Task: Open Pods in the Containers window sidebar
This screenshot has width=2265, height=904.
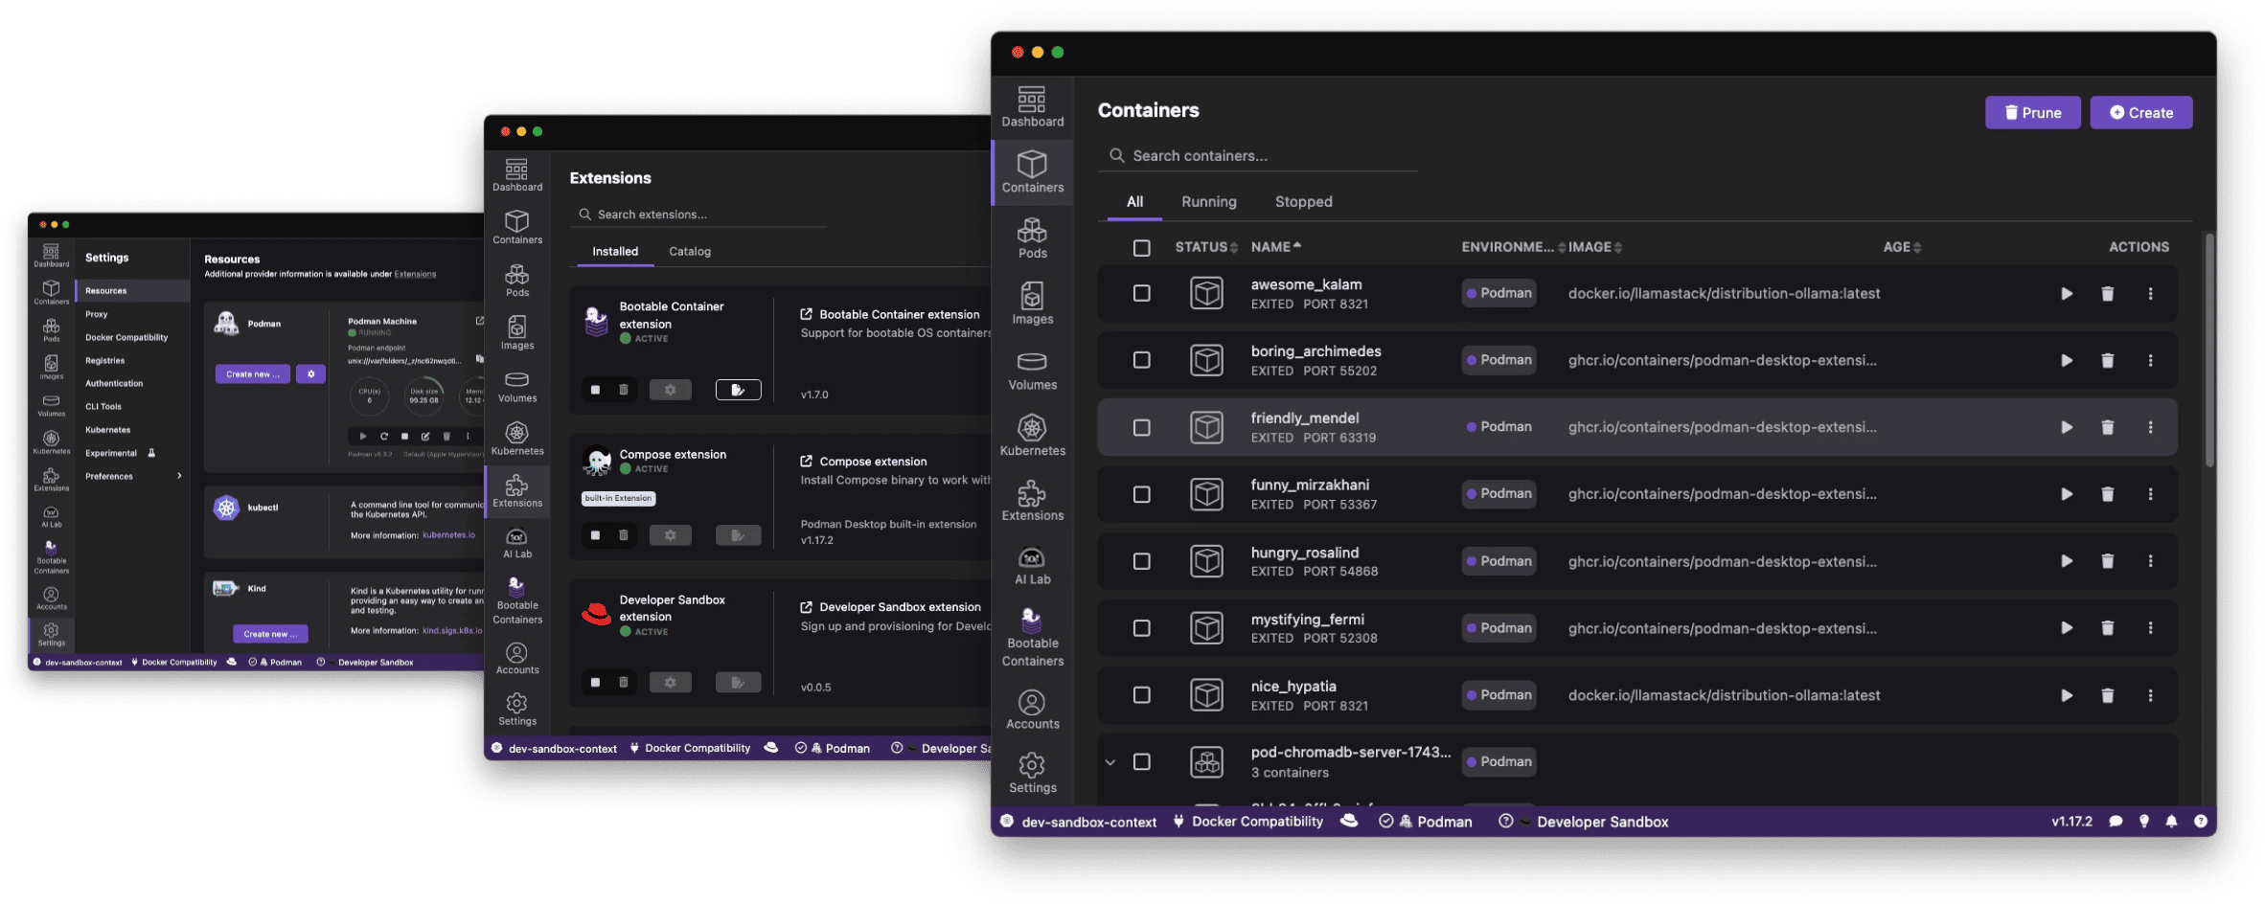Action: (x=1032, y=238)
